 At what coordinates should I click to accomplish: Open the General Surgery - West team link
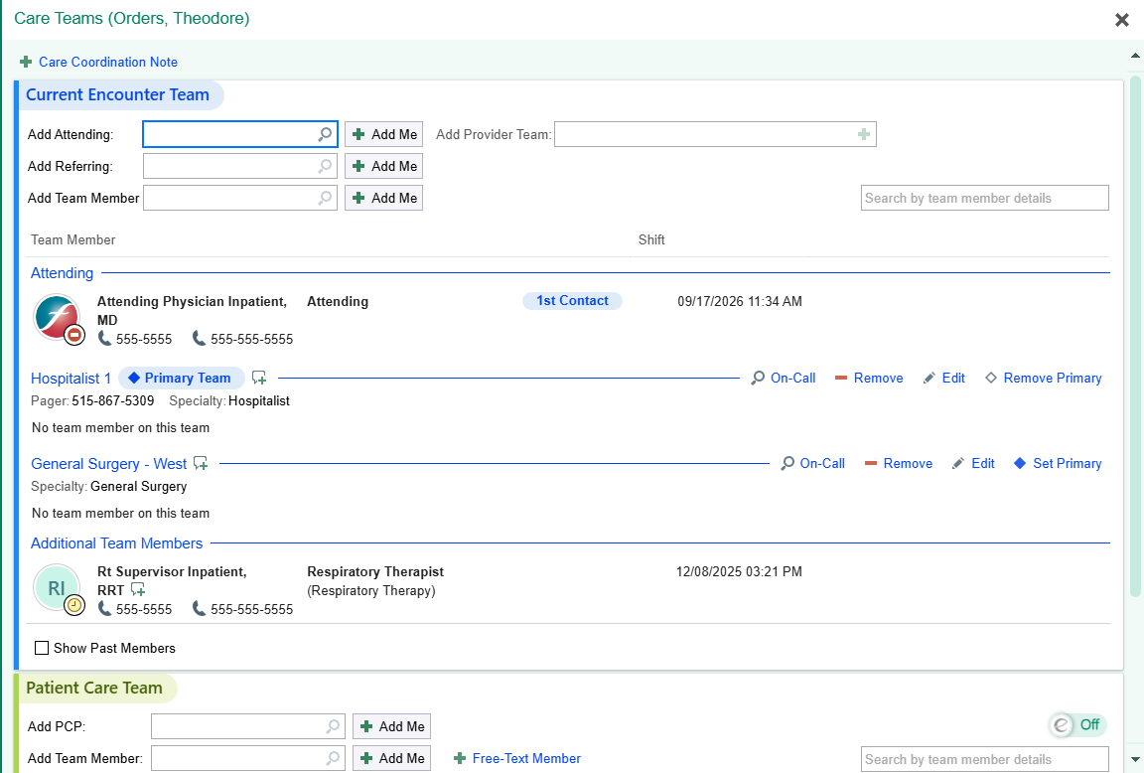click(108, 464)
